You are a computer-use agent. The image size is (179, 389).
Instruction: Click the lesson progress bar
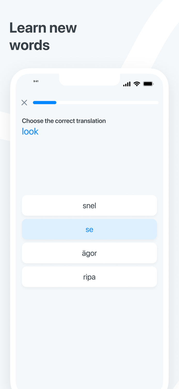pyautogui.click(x=96, y=102)
